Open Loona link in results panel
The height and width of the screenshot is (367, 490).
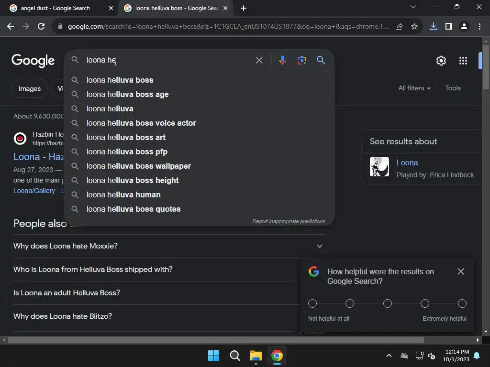pos(407,163)
